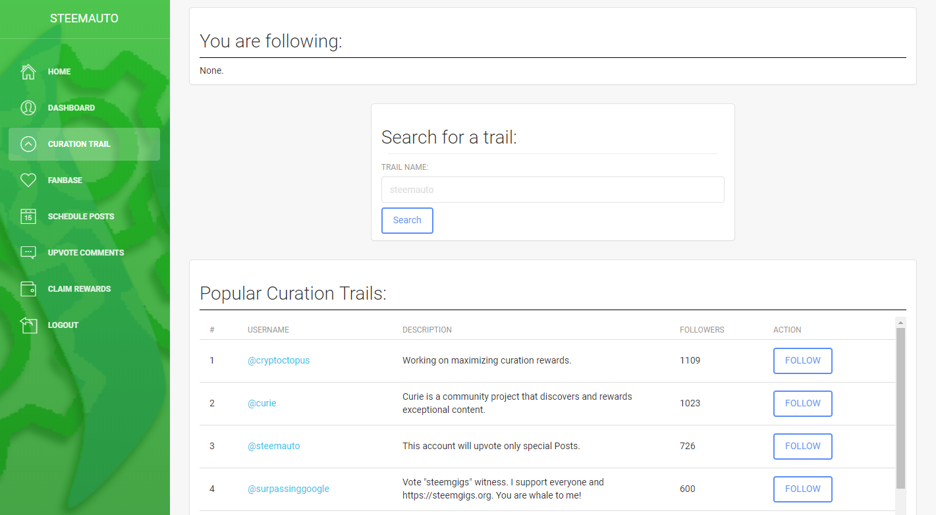Click the Fanbase heart icon
Viewport: 936px width, 515px height.
pos(28,180)
